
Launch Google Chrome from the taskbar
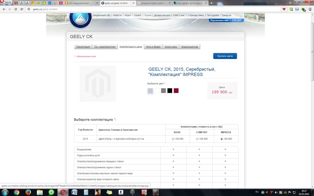tap(17, 192)
